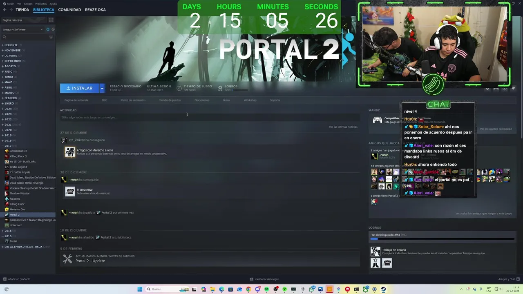Click the Amigos con derecho a roce achievement icon

pyautogui.click(x=70, y=152)
